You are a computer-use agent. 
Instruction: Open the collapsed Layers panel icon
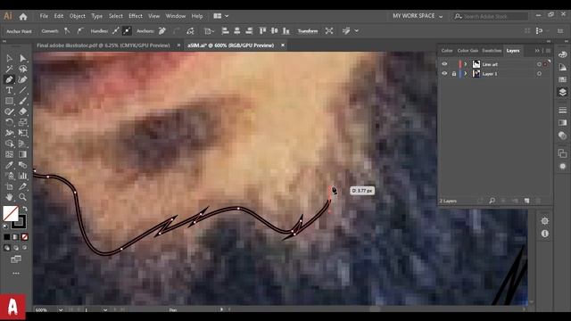pyautogui.click(x=562, y=92)
